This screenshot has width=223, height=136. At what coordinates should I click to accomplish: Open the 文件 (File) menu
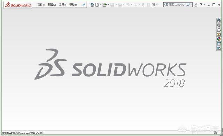[41, 5]
